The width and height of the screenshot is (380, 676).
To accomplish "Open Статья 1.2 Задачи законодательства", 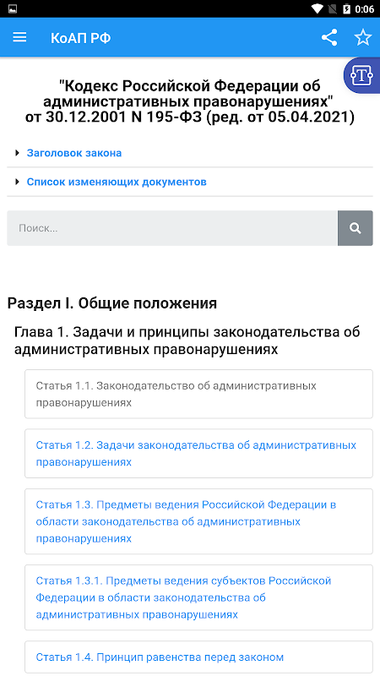I will click(x=198, y=454).
